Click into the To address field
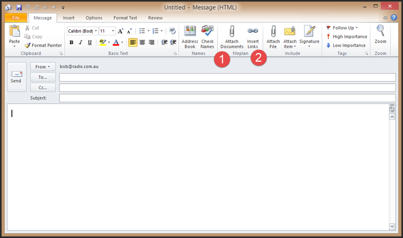The image size is (403, 238). [227, 78]
